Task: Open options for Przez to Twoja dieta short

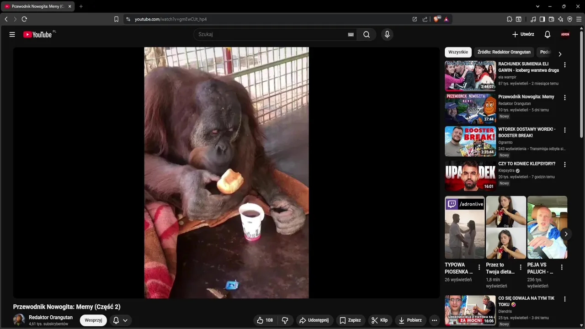Action: (x=521, y=267)
